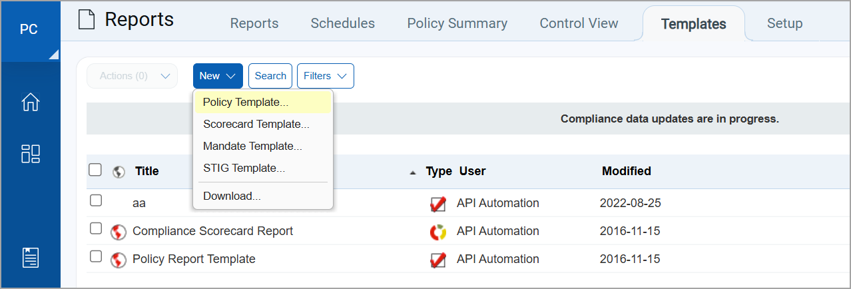The width and height of the screenshot is (851, 289).
Task: Switch to the Control View tab
Action: (x=579, y=23)
